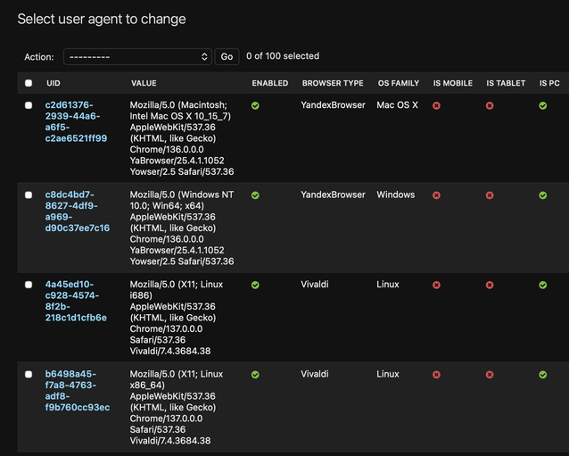Viewport: 569px width, 456px height.
Task: Click the green enabled icon in the 4a45ed10 row
Action: click(255, 285)
